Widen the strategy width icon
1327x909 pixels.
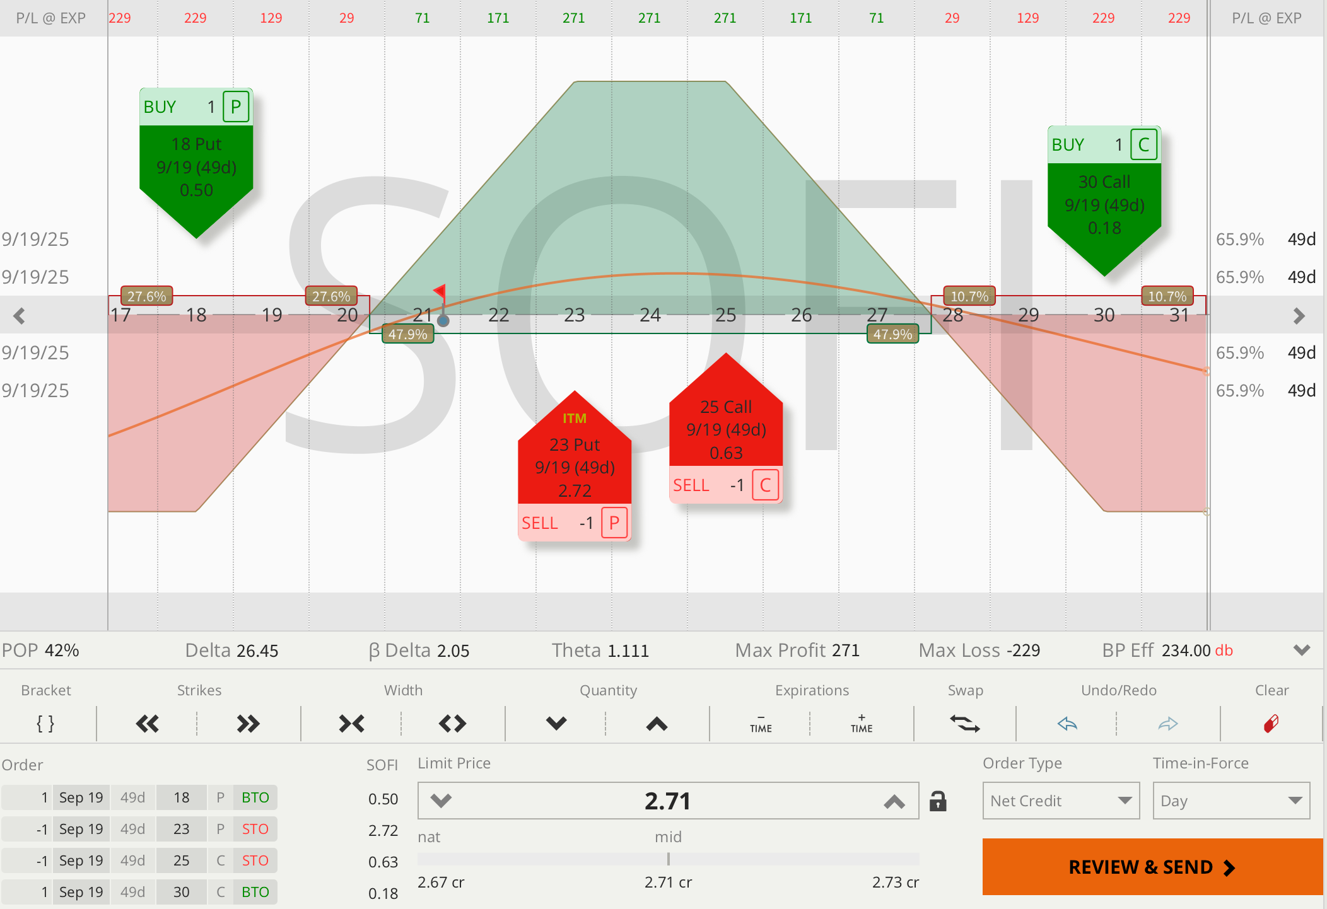pyautogui.click(x=452, y=723)
